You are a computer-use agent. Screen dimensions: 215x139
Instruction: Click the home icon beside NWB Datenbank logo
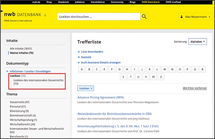tap(45, 15)
